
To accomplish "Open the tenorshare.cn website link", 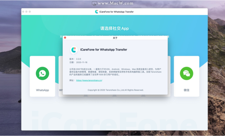I will coord(89,80).
